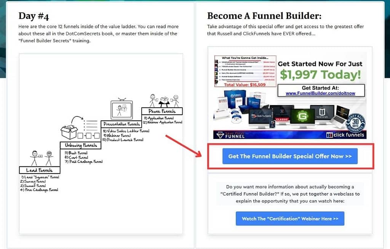Screen dimensions: 390x249
Task: Click the 30 days money back guarantee badge
Action: pos(355,123)
